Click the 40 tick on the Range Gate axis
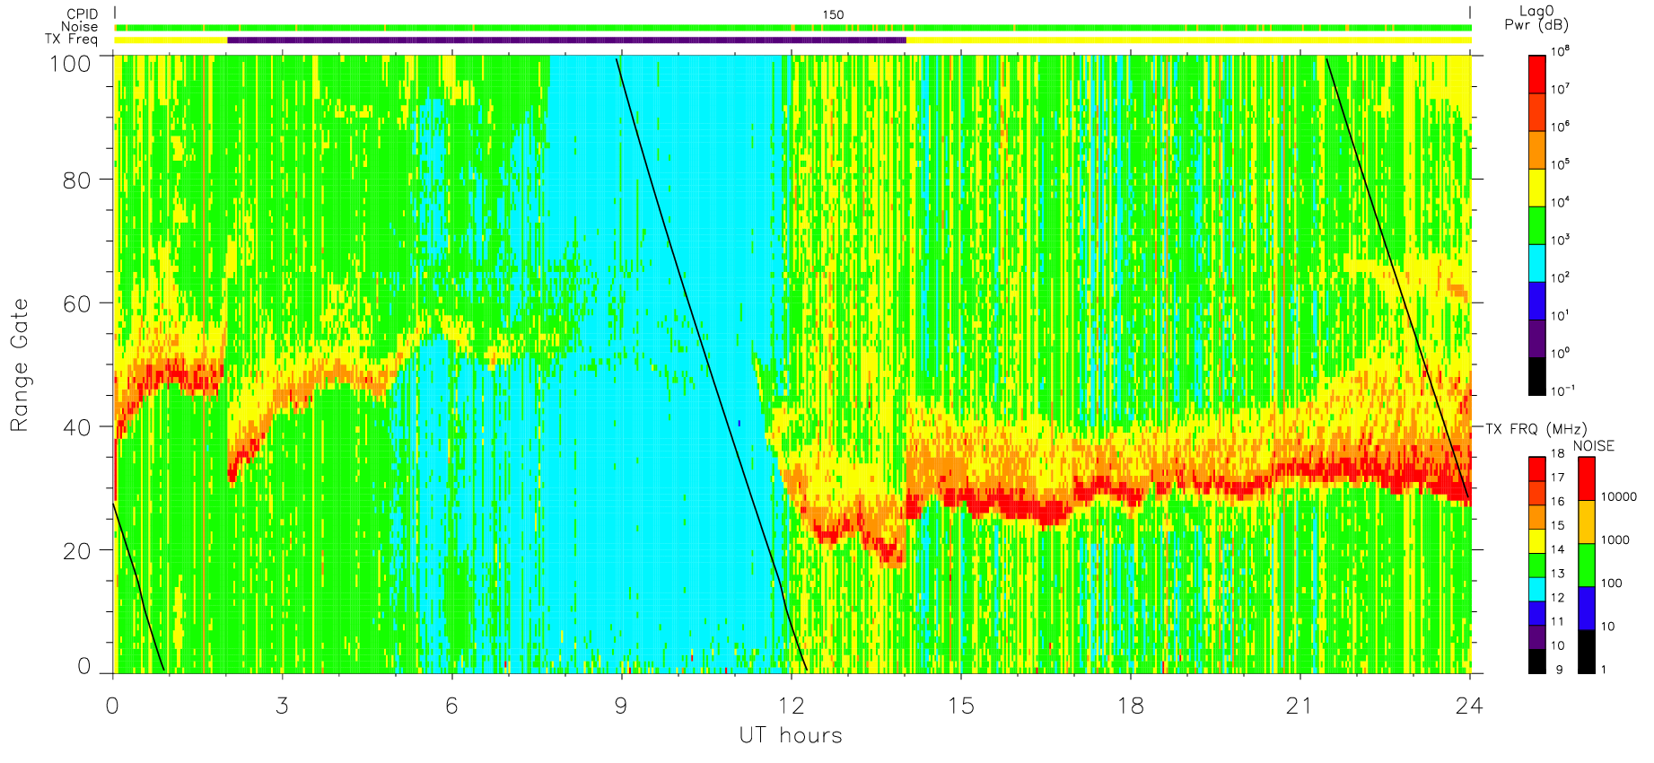The image size is (1654, 763). click(x=77, y=427)
